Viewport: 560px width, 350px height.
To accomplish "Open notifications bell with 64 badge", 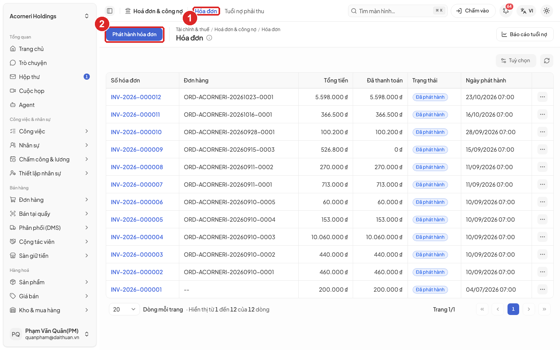I will [506, 11].
